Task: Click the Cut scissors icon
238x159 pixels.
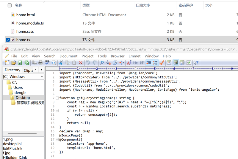Action: tap(61, 63)
